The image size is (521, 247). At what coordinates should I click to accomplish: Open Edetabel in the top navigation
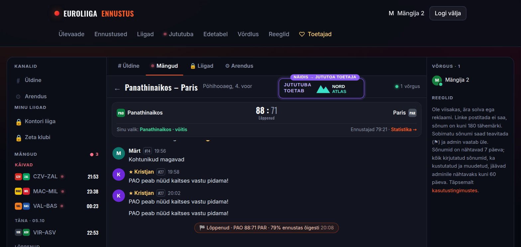coord(216,34)
